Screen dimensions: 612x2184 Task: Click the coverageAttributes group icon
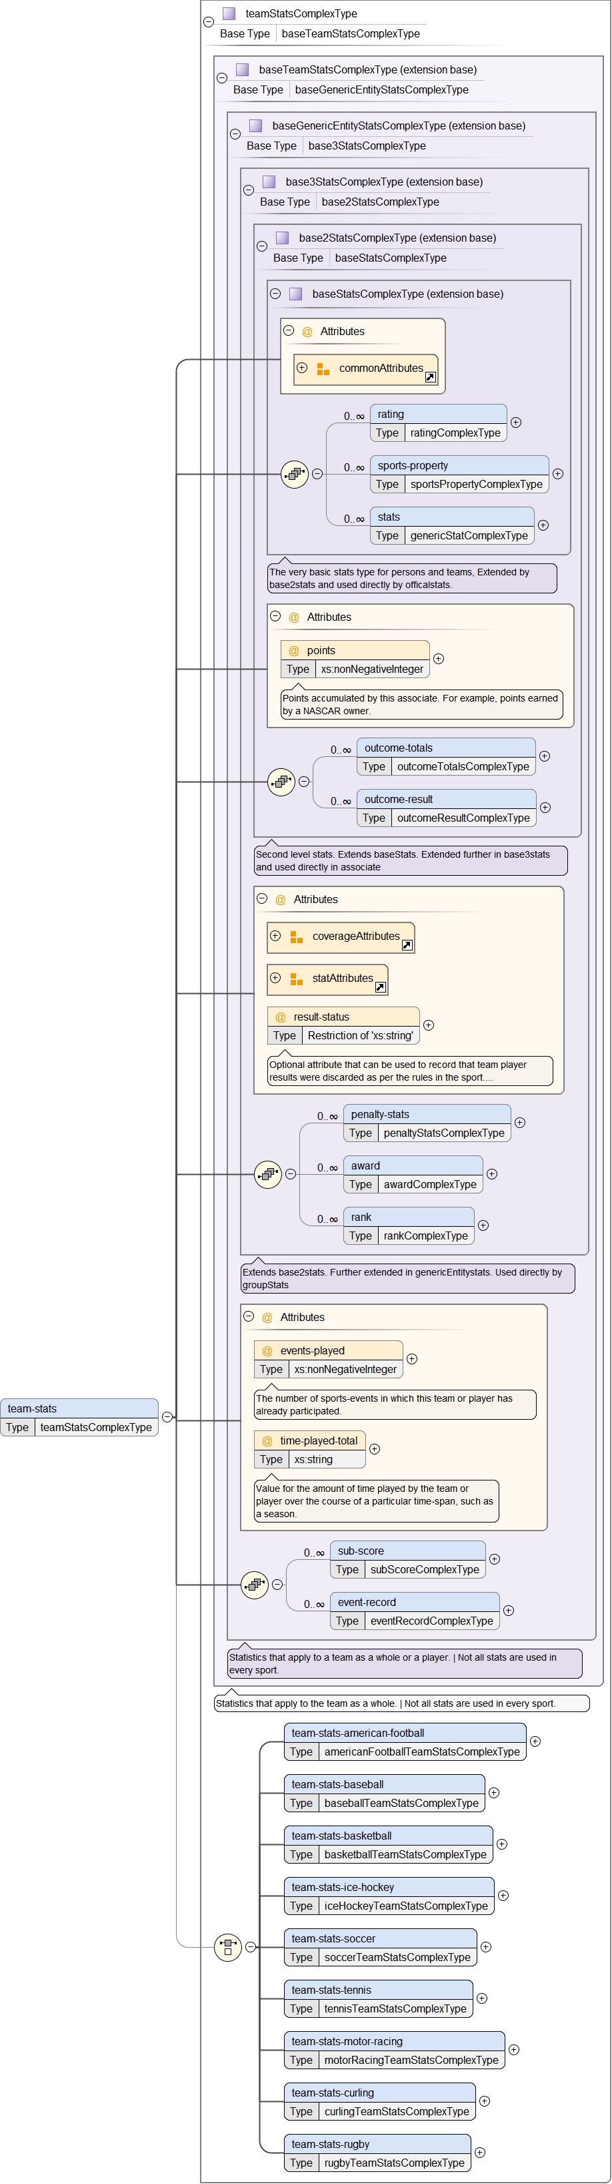point(296,937)
